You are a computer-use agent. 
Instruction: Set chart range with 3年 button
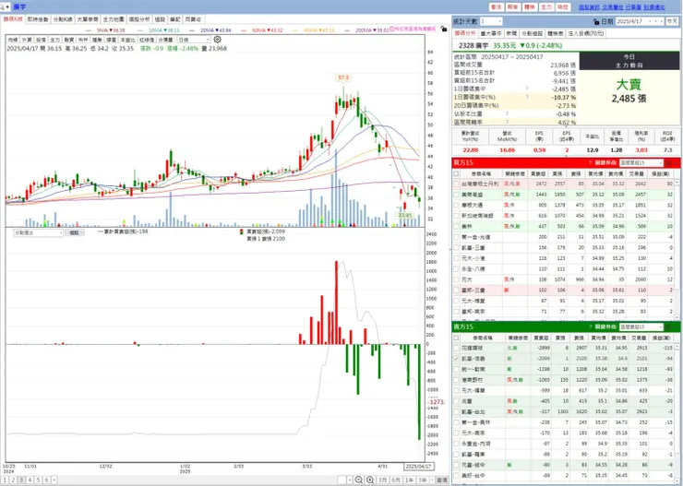click(x=423, y=480)
